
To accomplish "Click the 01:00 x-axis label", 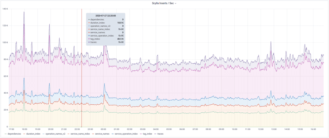I will pos(117,129).
